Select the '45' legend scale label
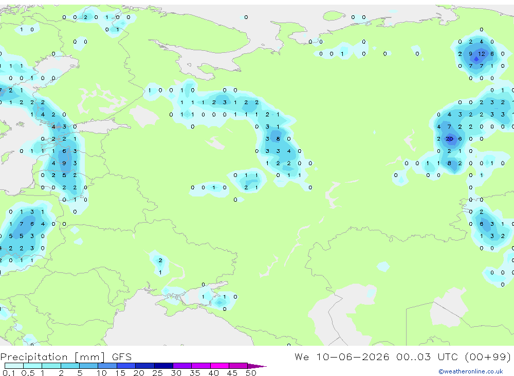This screenshot has height=376, width=514. click(x=232, y=373)
